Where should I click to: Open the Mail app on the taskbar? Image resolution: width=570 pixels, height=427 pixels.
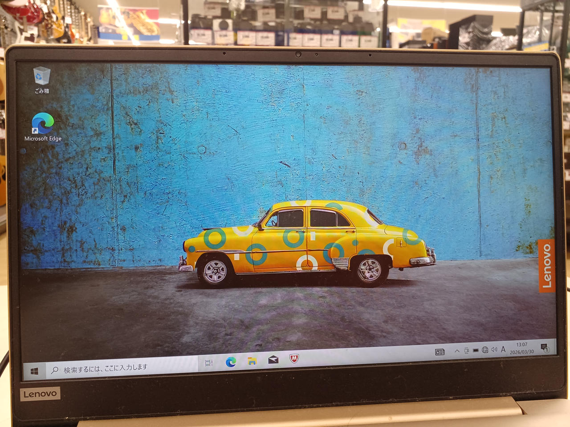click(273, 359)
